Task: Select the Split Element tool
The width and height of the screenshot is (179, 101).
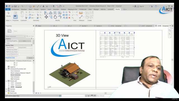Action: pos(64,12)
